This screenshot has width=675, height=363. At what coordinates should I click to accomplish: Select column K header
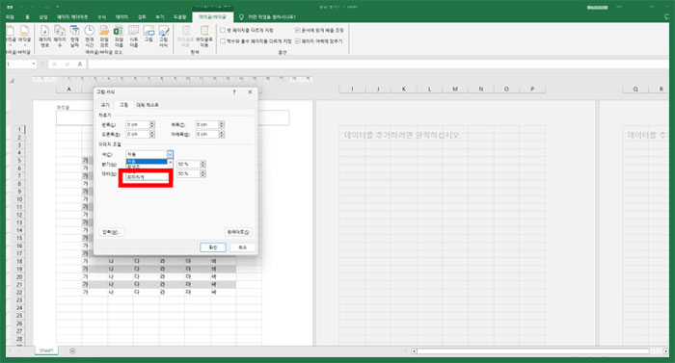coord(403,89)
